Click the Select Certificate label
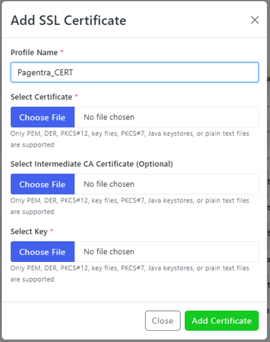 point(41,97)
